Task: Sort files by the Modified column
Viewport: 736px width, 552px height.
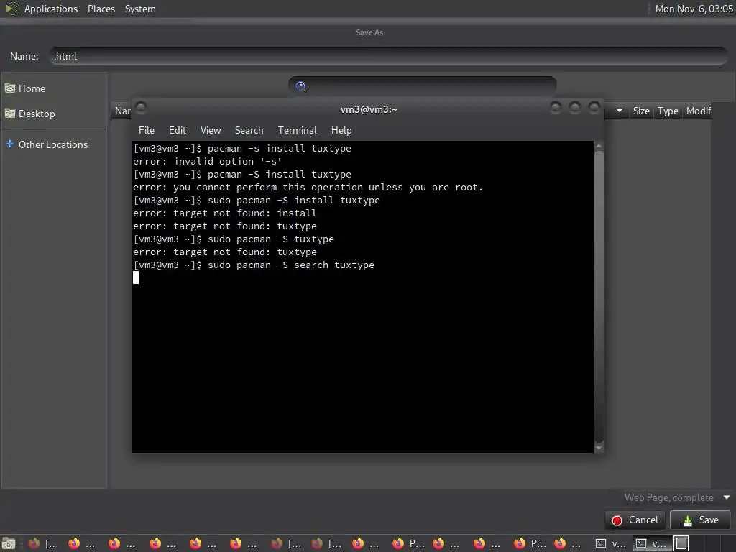Action: point(698,111)
